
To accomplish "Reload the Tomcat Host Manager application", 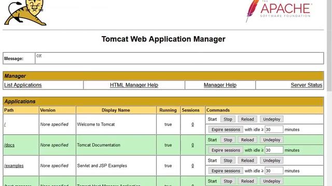I will coord(247,181).
